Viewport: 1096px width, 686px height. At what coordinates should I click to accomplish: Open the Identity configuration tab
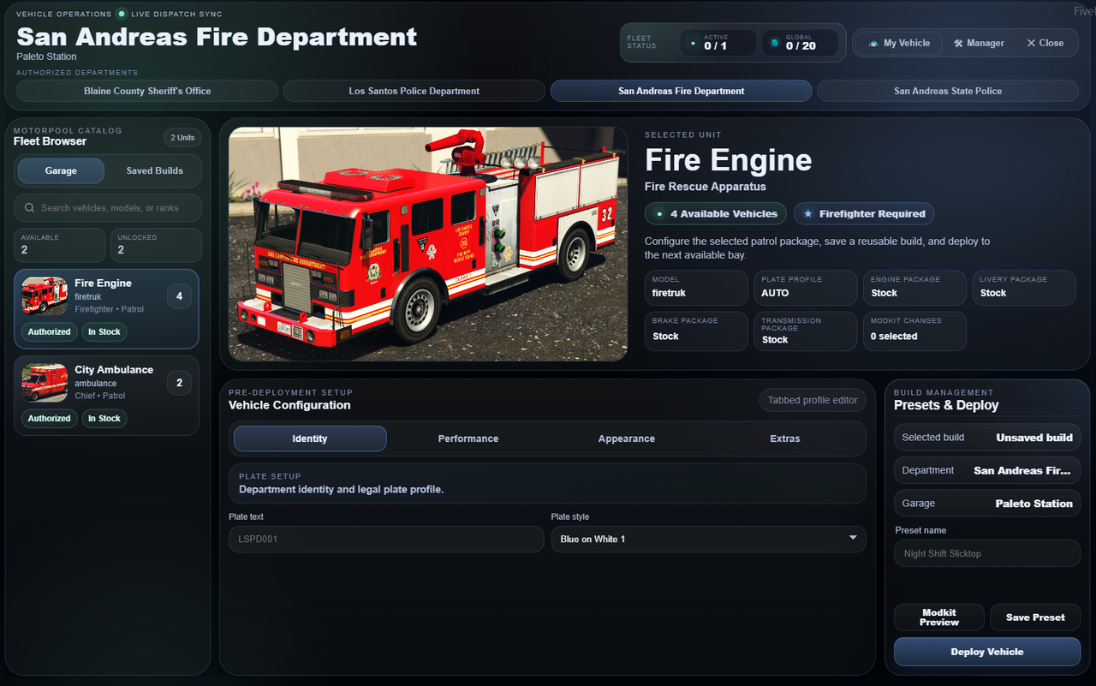pos(310,438)
